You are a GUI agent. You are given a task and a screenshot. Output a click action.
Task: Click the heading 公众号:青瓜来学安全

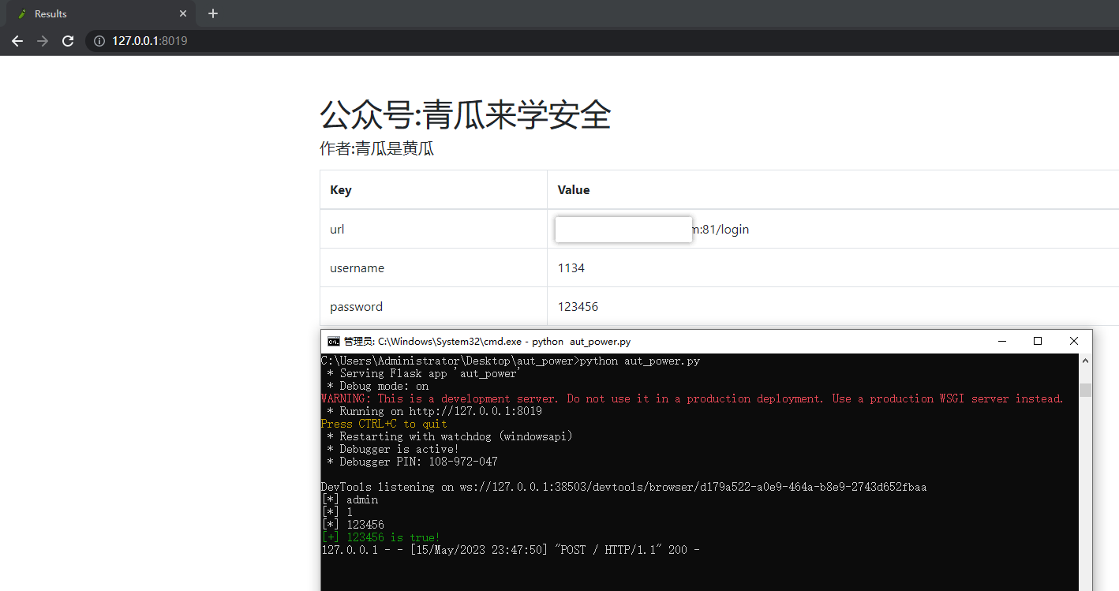(x=466, y=115)
